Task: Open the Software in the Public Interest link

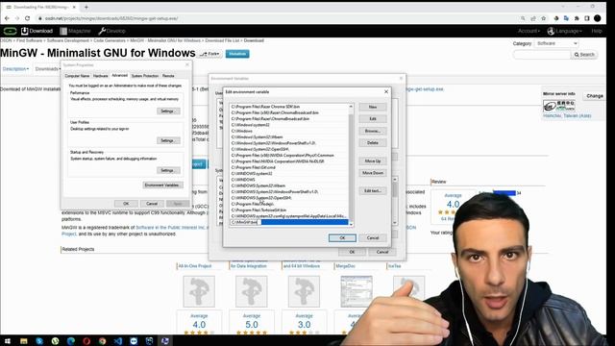Action: (x=170, y=228)
